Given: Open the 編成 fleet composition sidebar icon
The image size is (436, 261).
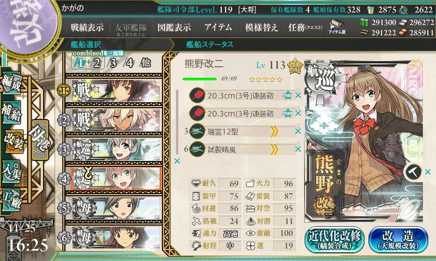Looking at the screenshot, I should click(x=12, y=83).
